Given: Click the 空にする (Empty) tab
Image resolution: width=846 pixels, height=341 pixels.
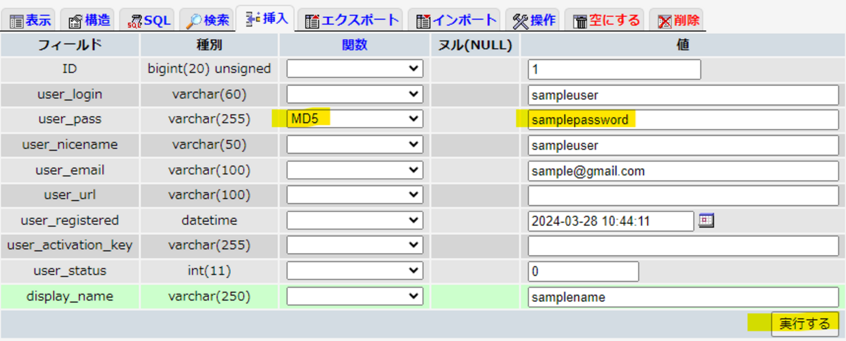Looking at the screenshot, I should 606,20.
